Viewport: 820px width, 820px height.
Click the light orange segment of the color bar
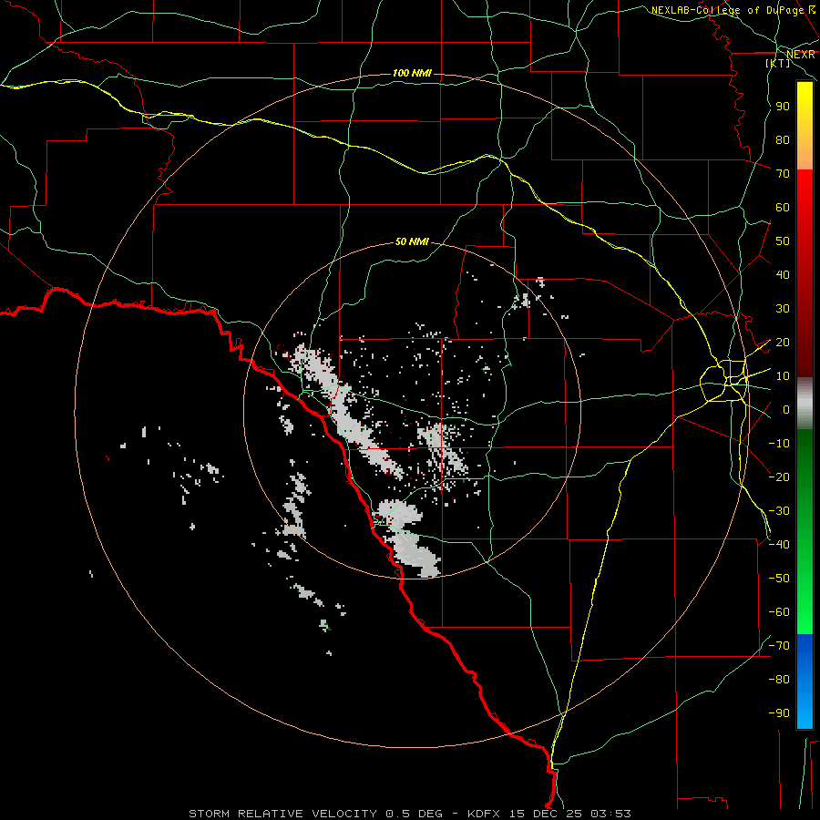pos(805,151)
